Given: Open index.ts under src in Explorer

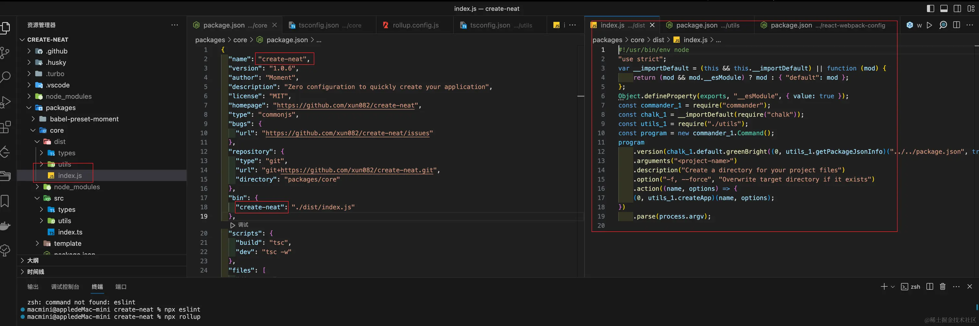Looking at the screenshot, I should (x=70, y=232).
